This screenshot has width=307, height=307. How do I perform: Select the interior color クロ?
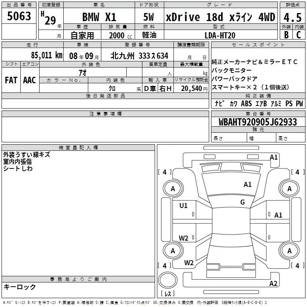(x=112, y=89)
